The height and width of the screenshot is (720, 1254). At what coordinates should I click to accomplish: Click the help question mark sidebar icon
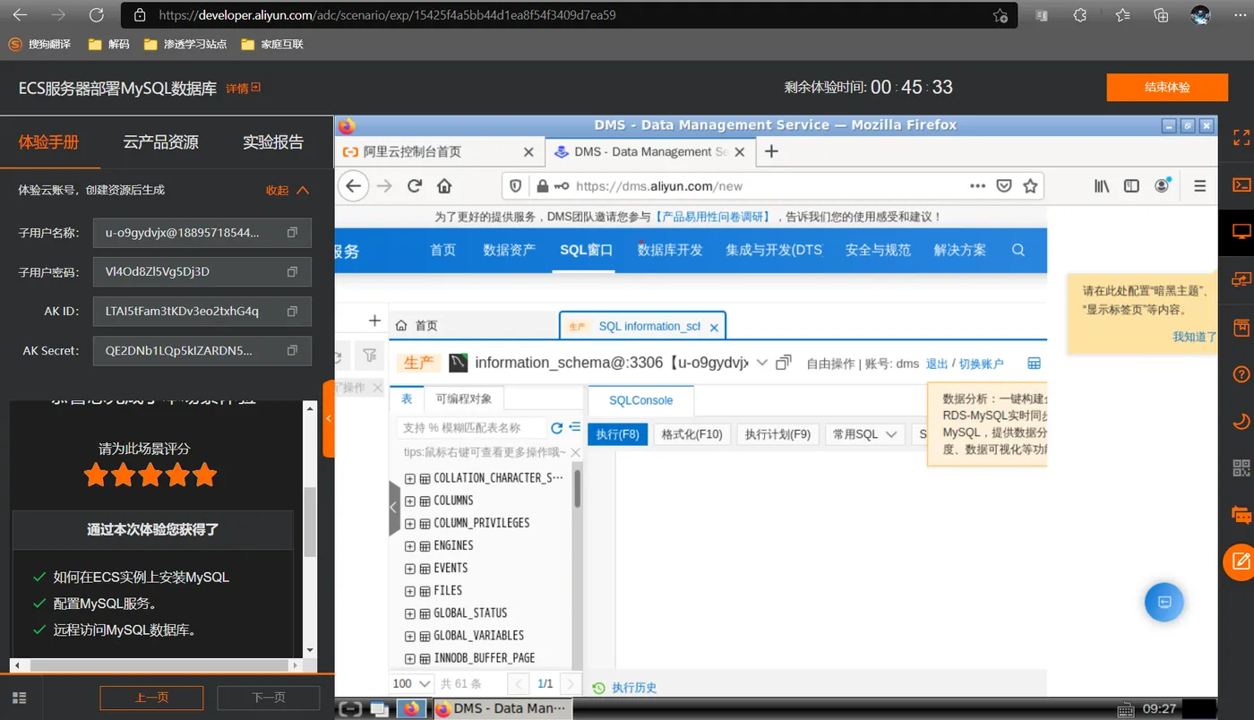pos(1241,374)
